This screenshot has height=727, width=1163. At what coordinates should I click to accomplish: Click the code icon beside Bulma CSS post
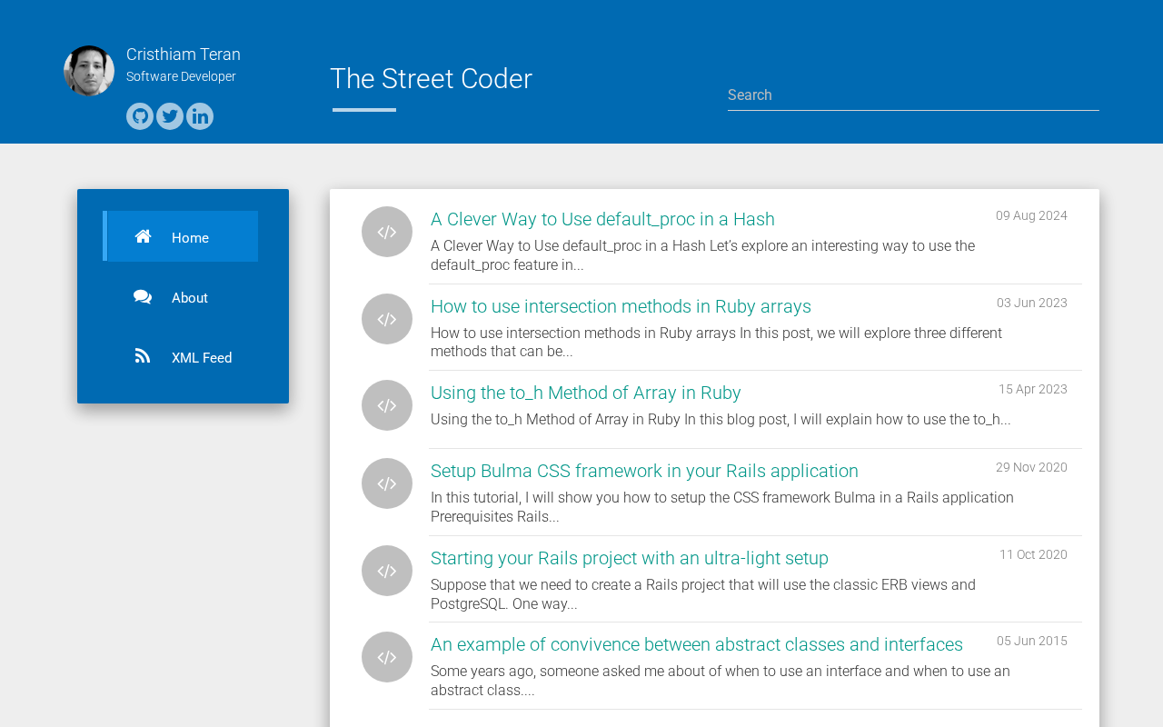[x=387, y=483]
